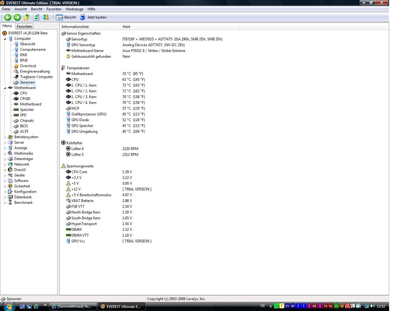Click the Internet Explorer quick launch icon

point(36,306)
